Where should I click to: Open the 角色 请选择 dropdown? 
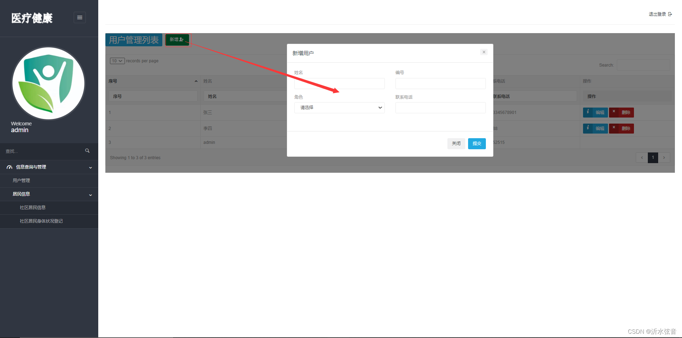click(340, 108)
